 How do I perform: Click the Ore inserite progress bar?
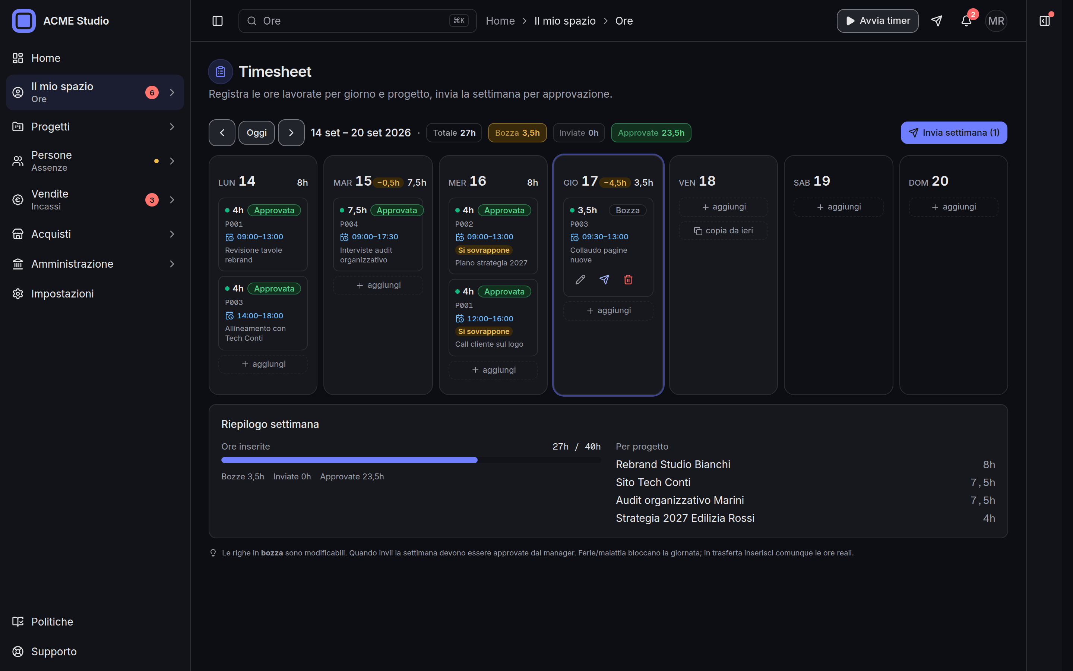coord(411,460)
